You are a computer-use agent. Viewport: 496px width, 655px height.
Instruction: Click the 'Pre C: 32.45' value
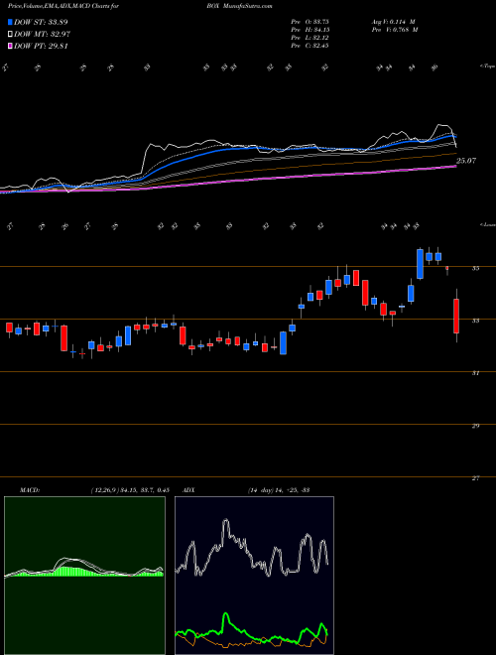[311, 46]
